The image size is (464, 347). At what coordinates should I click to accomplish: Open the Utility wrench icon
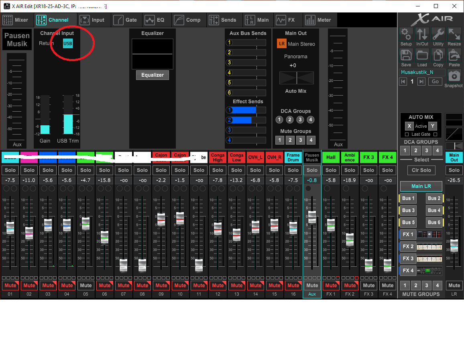[x=438, y=35]
